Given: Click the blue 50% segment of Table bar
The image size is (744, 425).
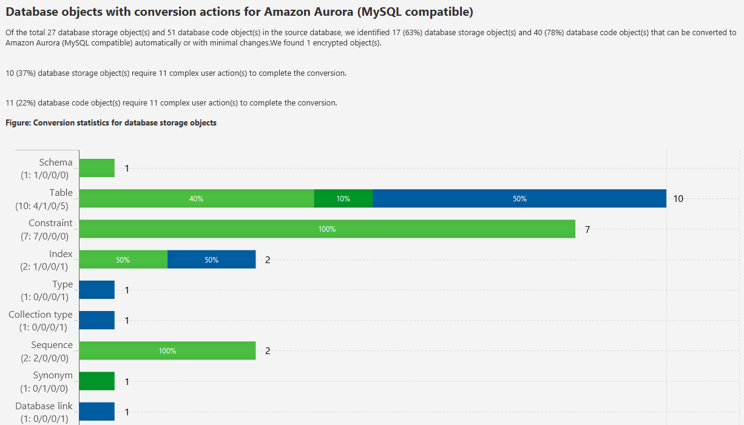Looking at the screenshot, I should click(x=519, y=198).
